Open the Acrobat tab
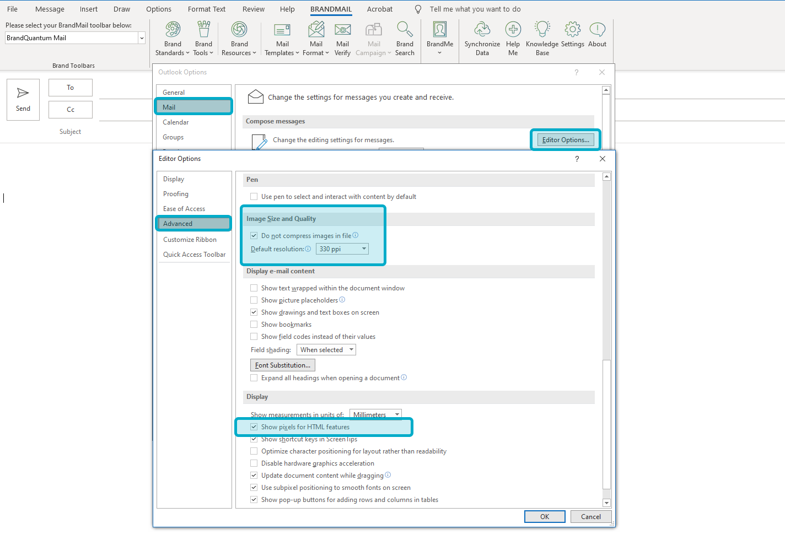This screenshot has width=785, height=540. [380, 9]
